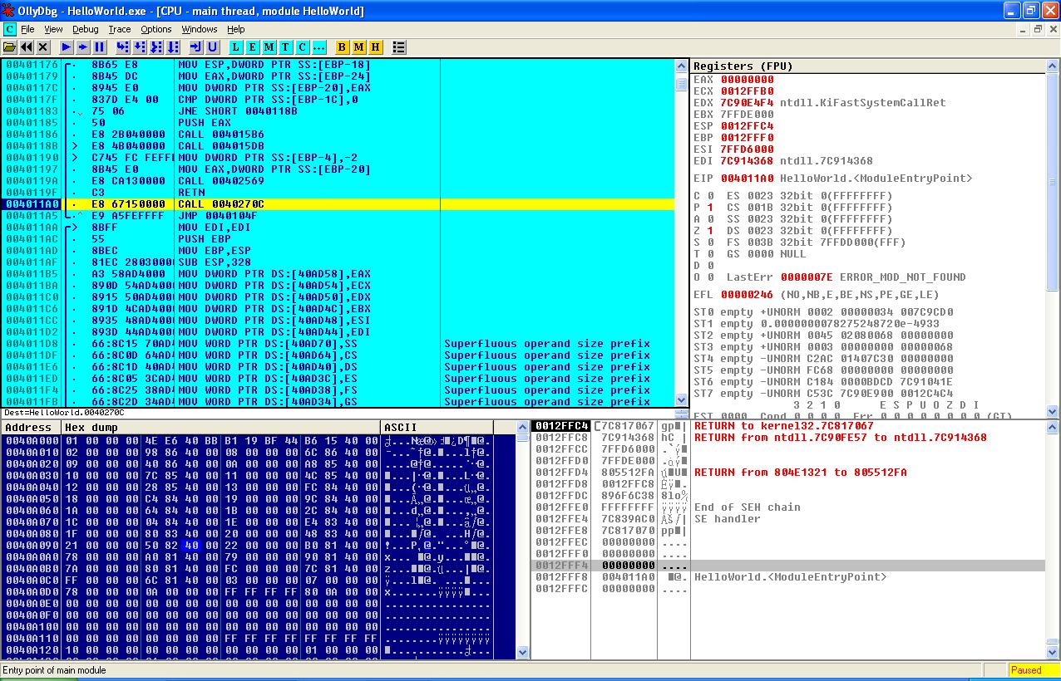
Task: Show the Log window (L button)
Action: pyautogui.click(x=235, y=47)
